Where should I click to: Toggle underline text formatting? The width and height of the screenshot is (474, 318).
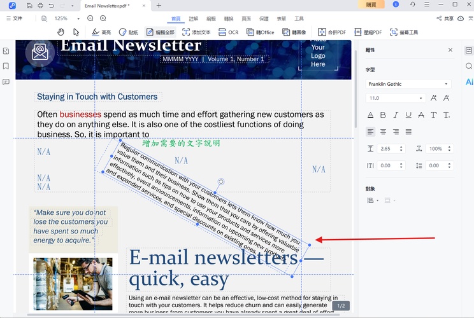click(x=408, y=115)
